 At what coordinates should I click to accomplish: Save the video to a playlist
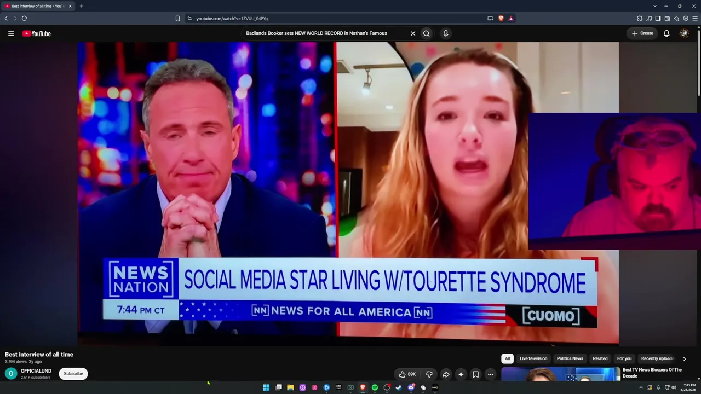pos(476,374)
